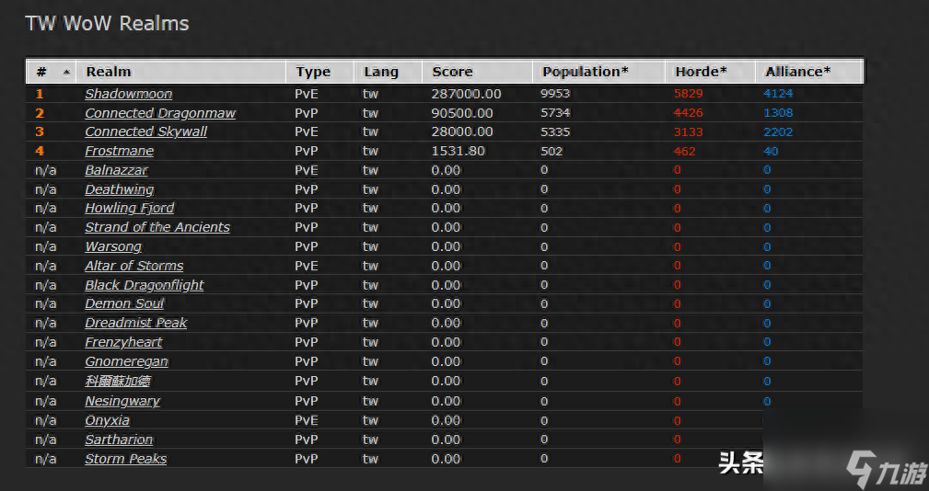929x491 pixels.
Task: Select Frostmane score 1531.80
Action: click(458, 151)
